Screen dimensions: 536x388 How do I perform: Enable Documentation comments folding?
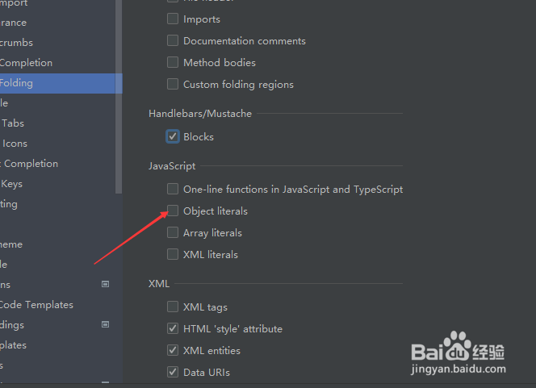tap(173, 40)
